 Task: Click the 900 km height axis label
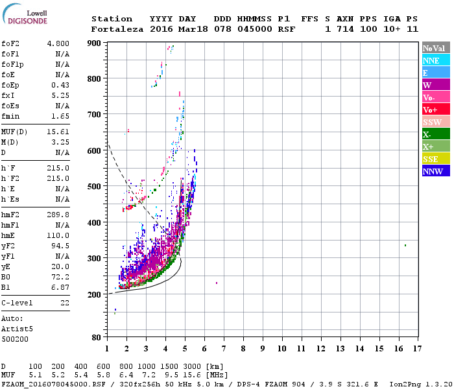(94, 43)
